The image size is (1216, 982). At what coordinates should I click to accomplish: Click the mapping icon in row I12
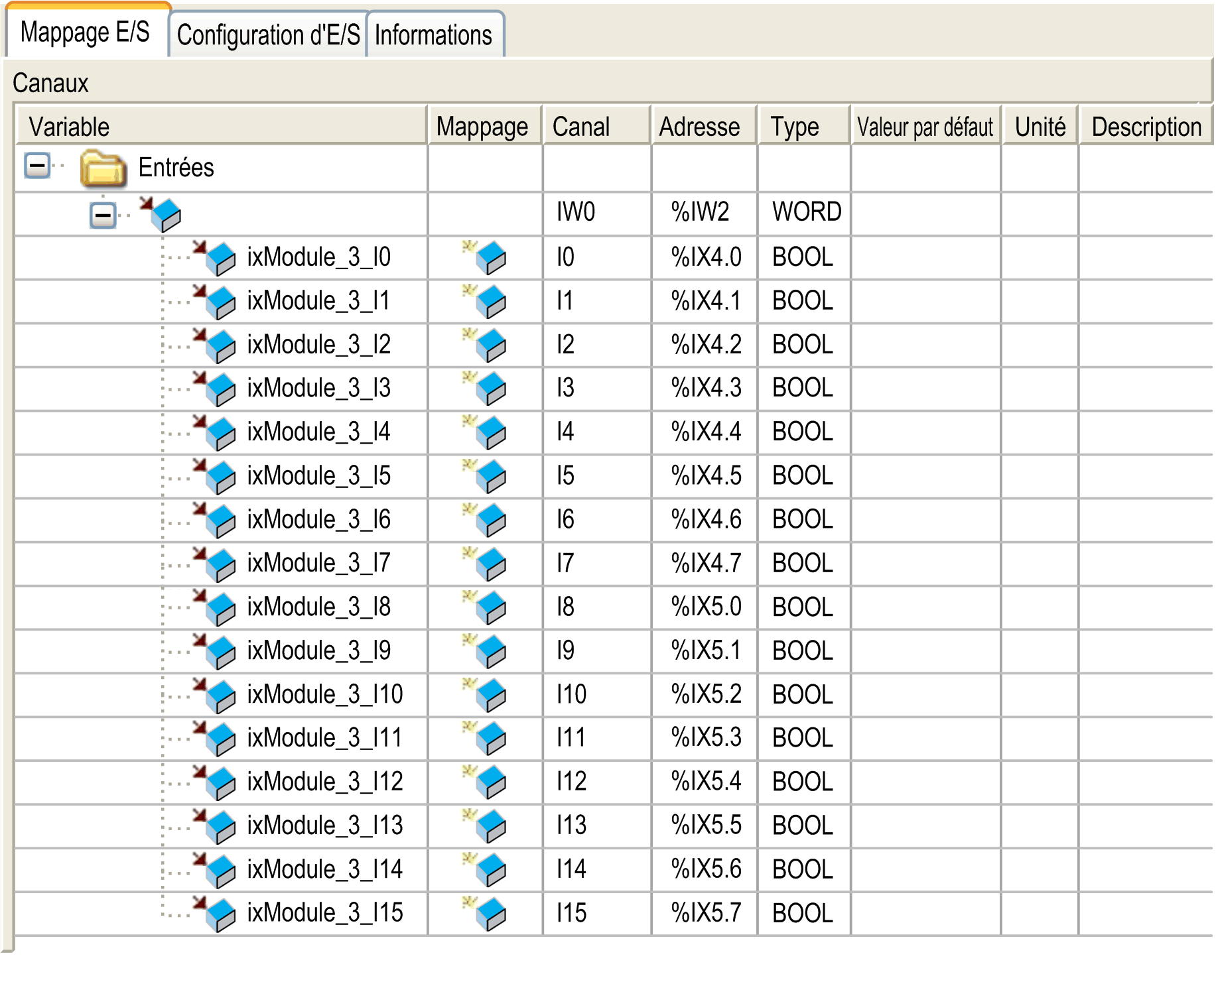coord(486,782)
